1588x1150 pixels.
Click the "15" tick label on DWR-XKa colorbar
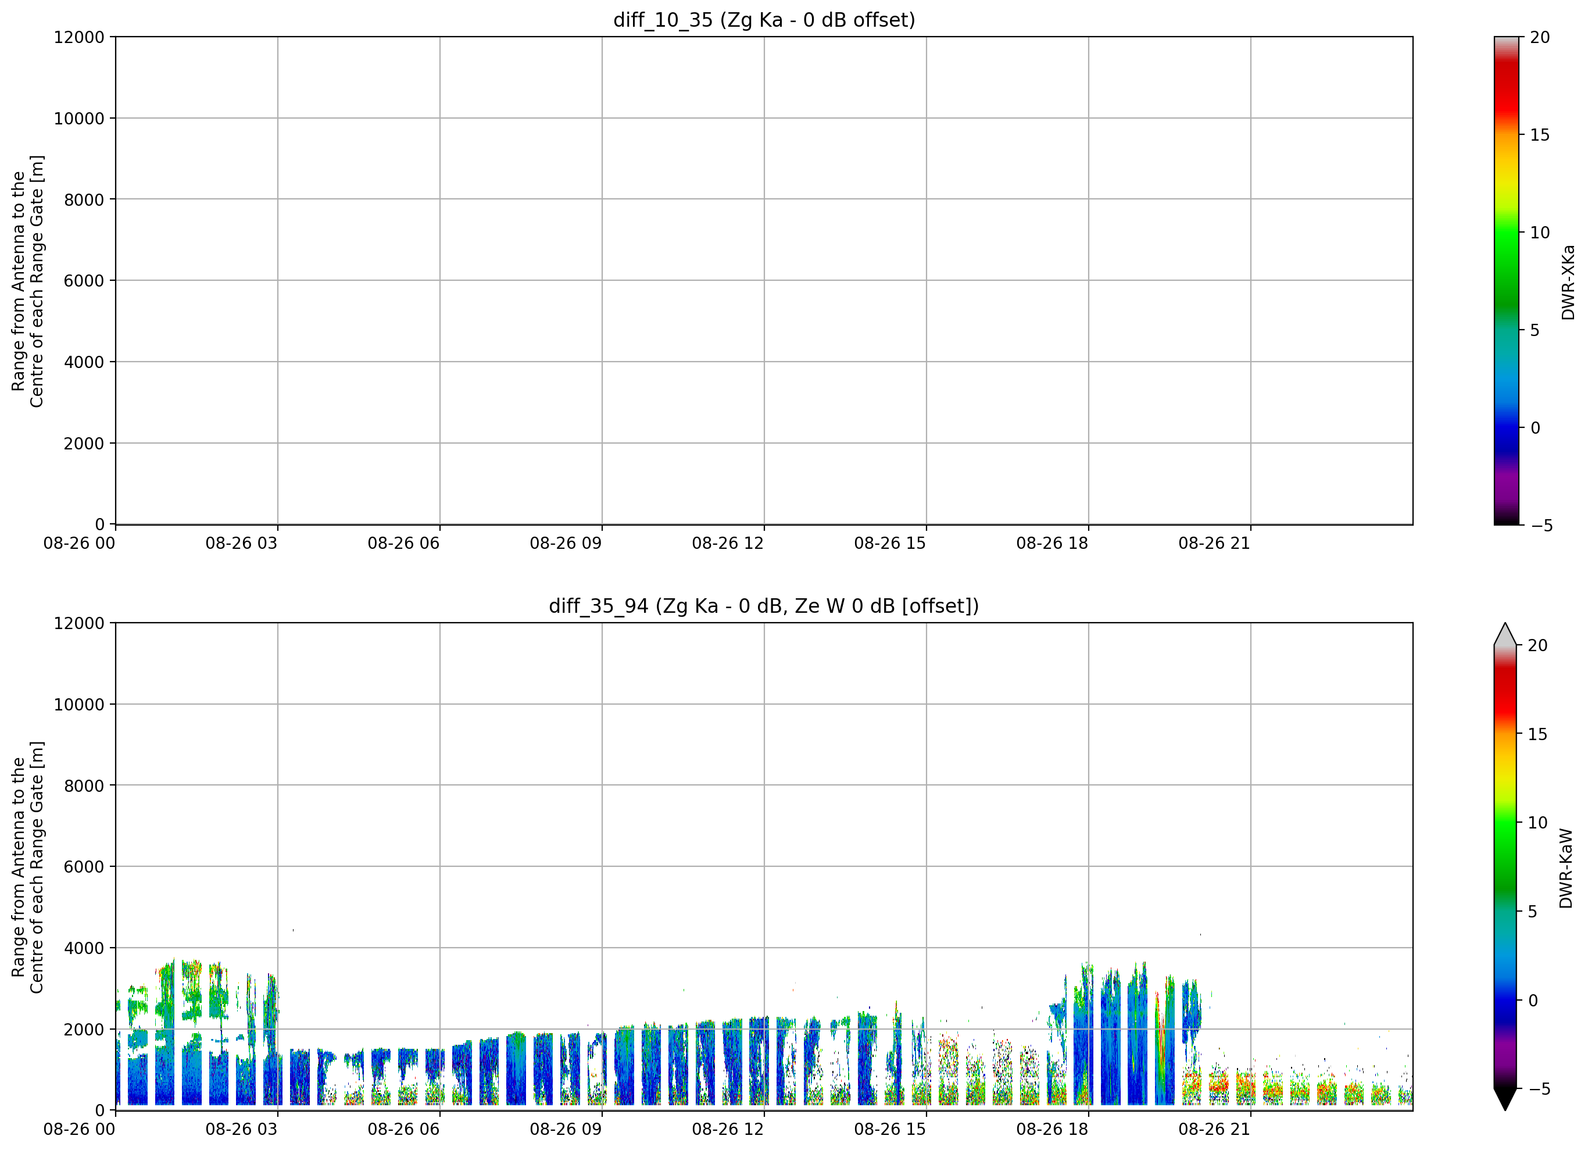click(x=1540, y=134)
